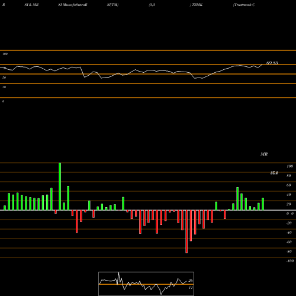Click the deepest red MR histogram bar
The image size is (296, 296).
[186, 231]
